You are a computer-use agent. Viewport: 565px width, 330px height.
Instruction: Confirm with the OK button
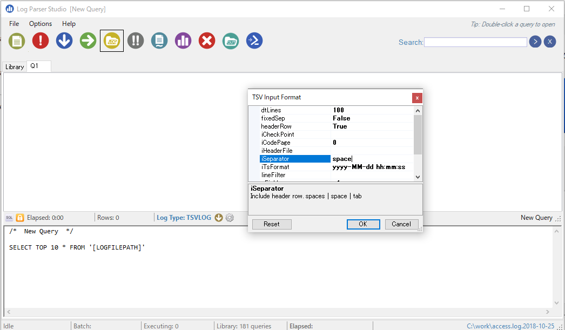click(363, 224)
